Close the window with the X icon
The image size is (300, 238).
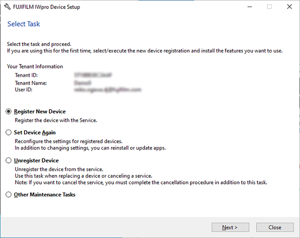(289, 6)
